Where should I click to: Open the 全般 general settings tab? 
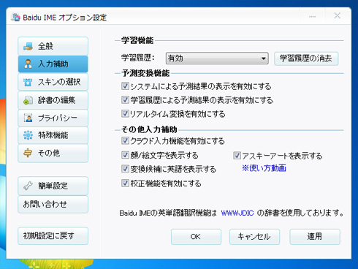(x=53, y=46)
